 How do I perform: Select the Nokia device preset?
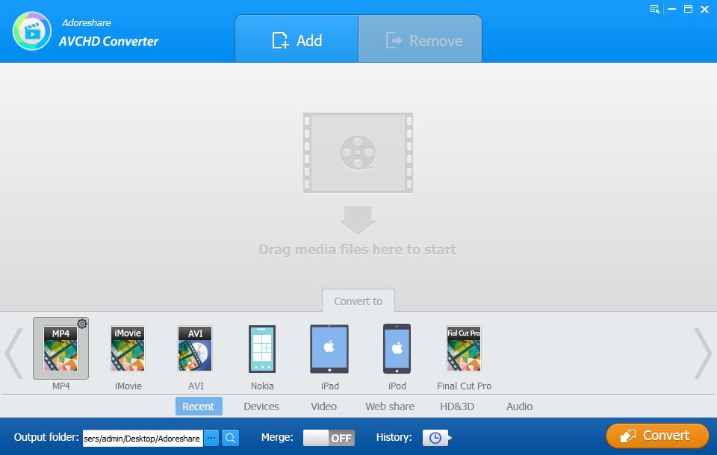pos(262,348)
